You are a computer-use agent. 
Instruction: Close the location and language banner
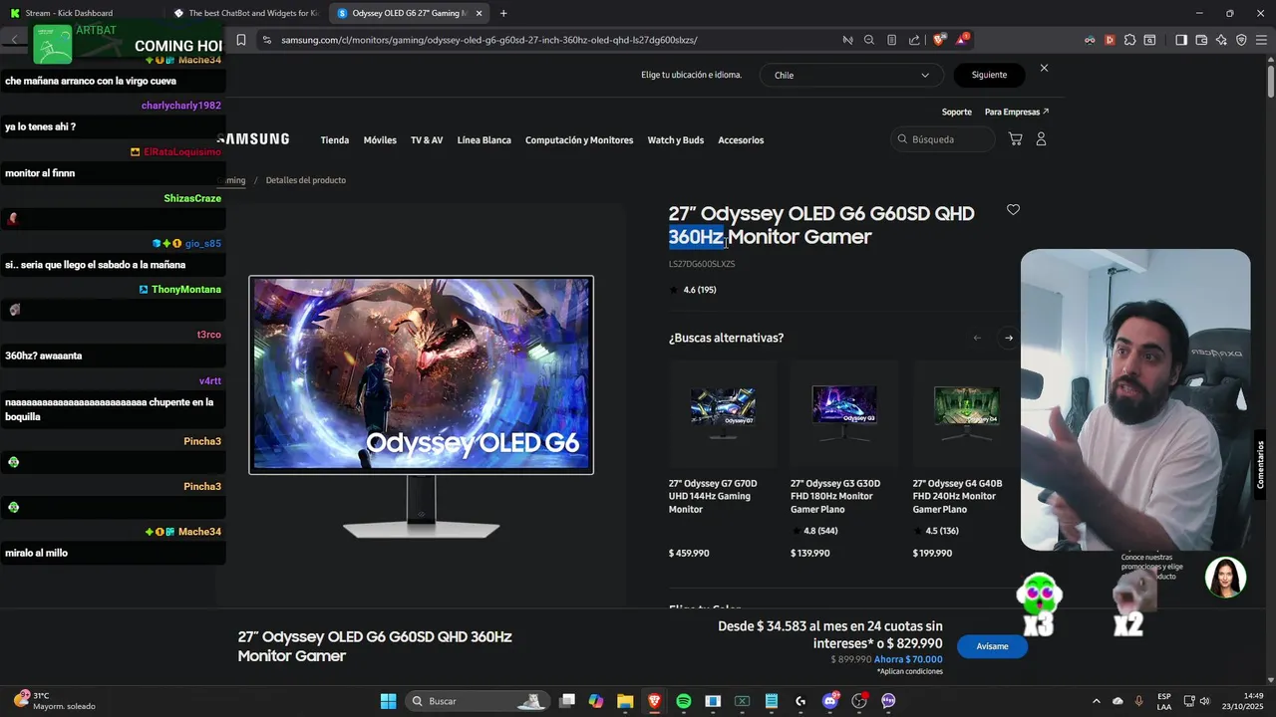tap(1044, 68)
